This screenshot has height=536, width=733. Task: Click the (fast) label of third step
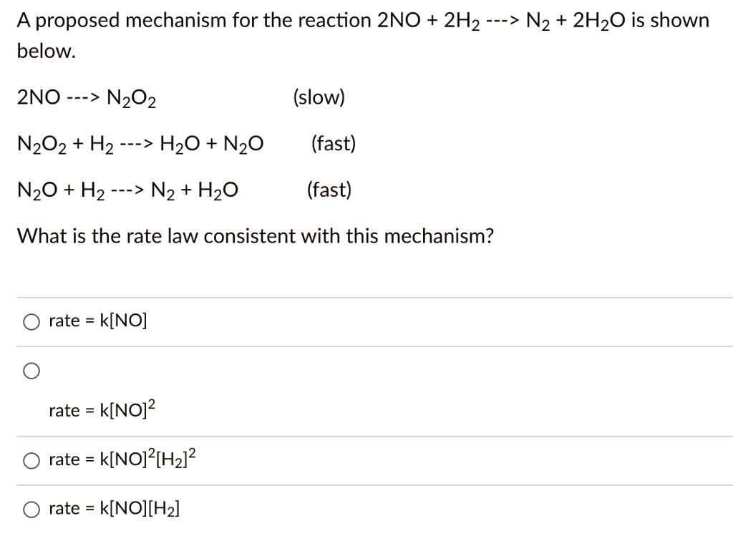coord(329,189)
